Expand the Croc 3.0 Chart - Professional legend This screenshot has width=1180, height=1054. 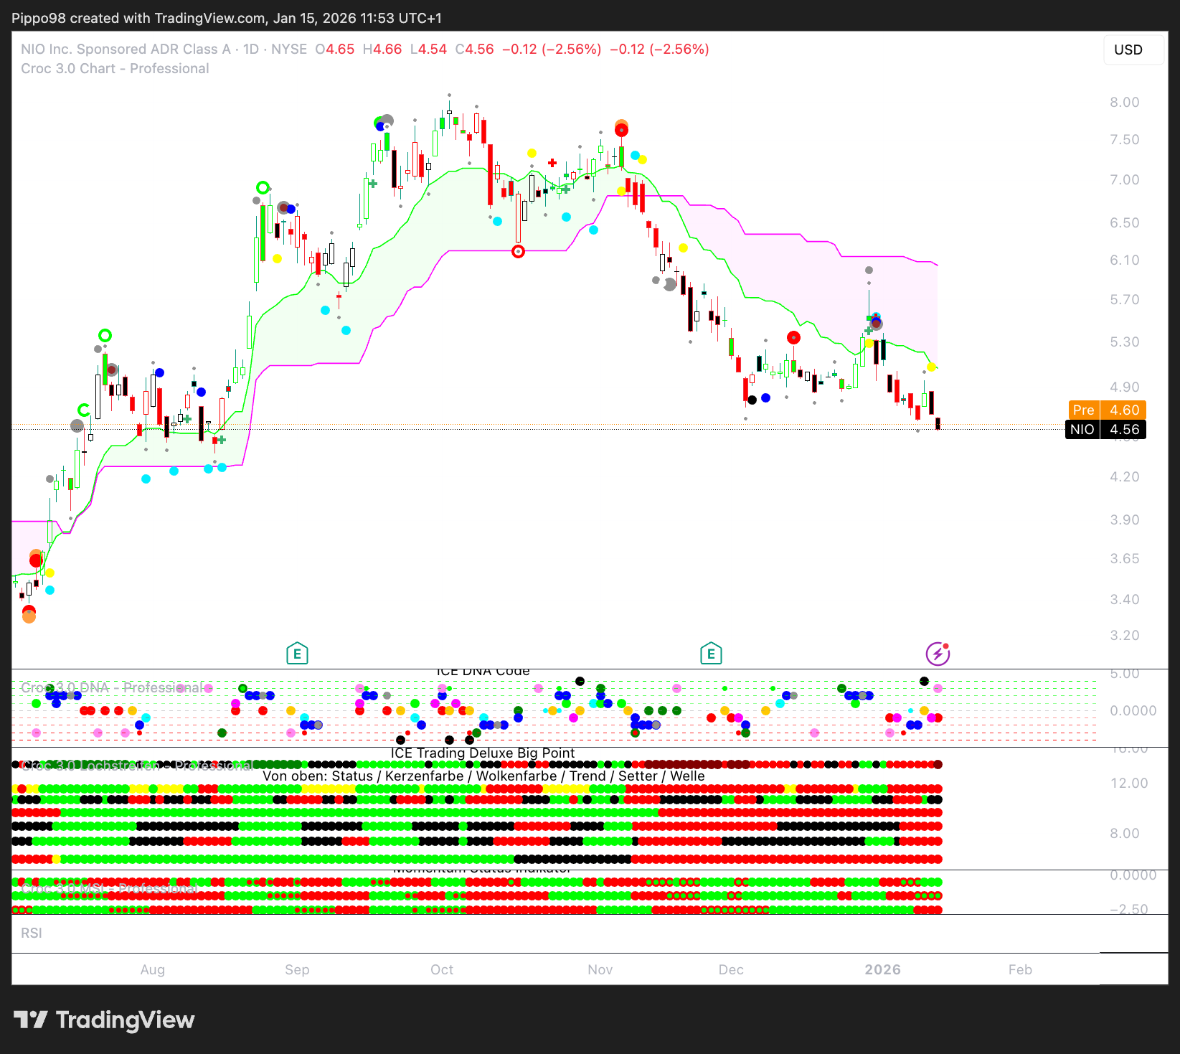(115, 69)
